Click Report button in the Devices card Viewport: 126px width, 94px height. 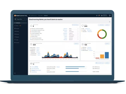(107, 25)
